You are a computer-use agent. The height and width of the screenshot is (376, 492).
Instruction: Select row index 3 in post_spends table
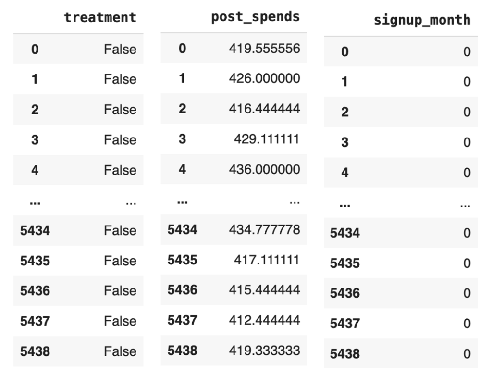[x=182, y=139]
